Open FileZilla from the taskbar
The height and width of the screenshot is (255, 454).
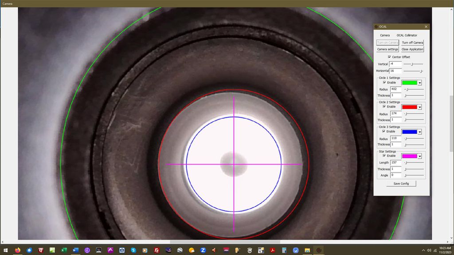coord(157,250)
